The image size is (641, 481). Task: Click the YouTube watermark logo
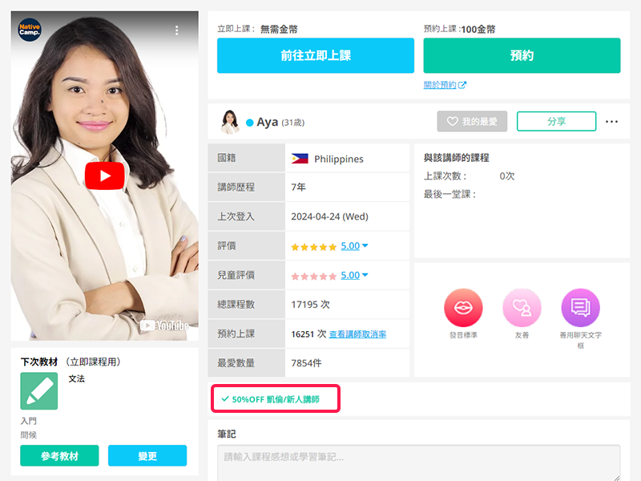click(164, 325)
